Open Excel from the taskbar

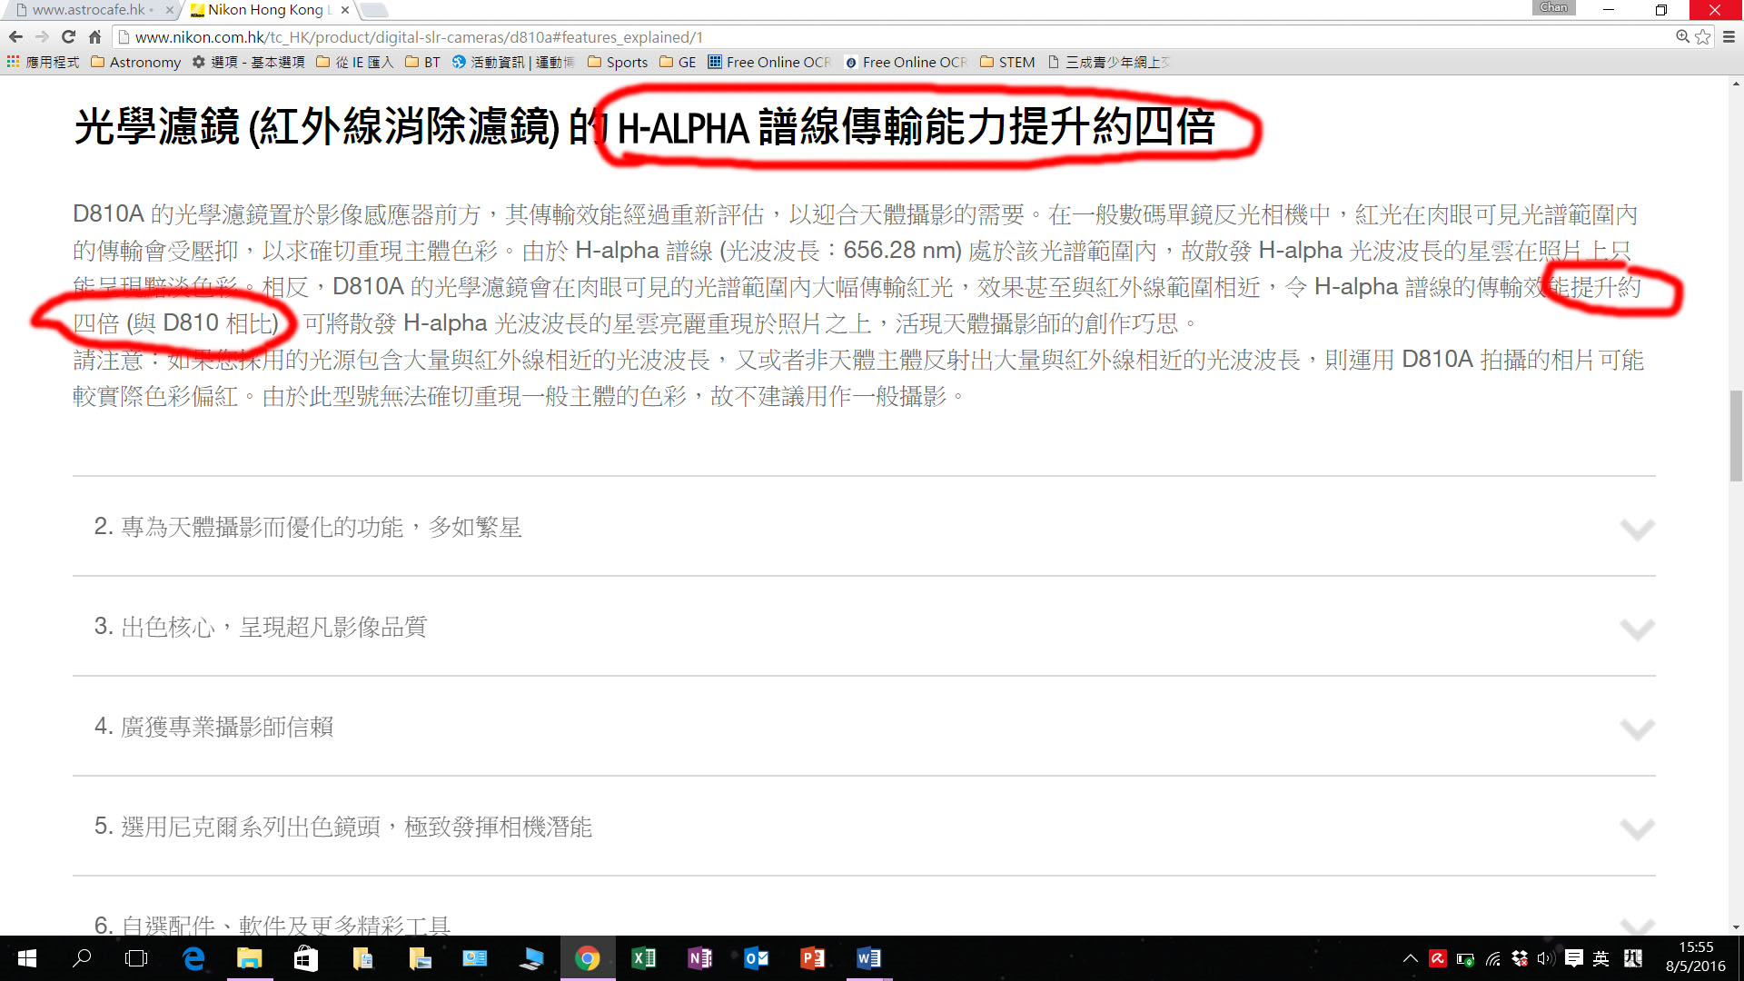644,958
